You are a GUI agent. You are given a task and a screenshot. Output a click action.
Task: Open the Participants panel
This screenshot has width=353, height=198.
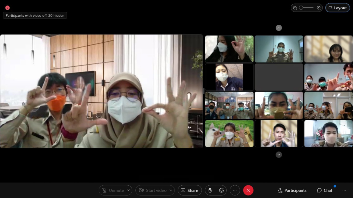292,190
